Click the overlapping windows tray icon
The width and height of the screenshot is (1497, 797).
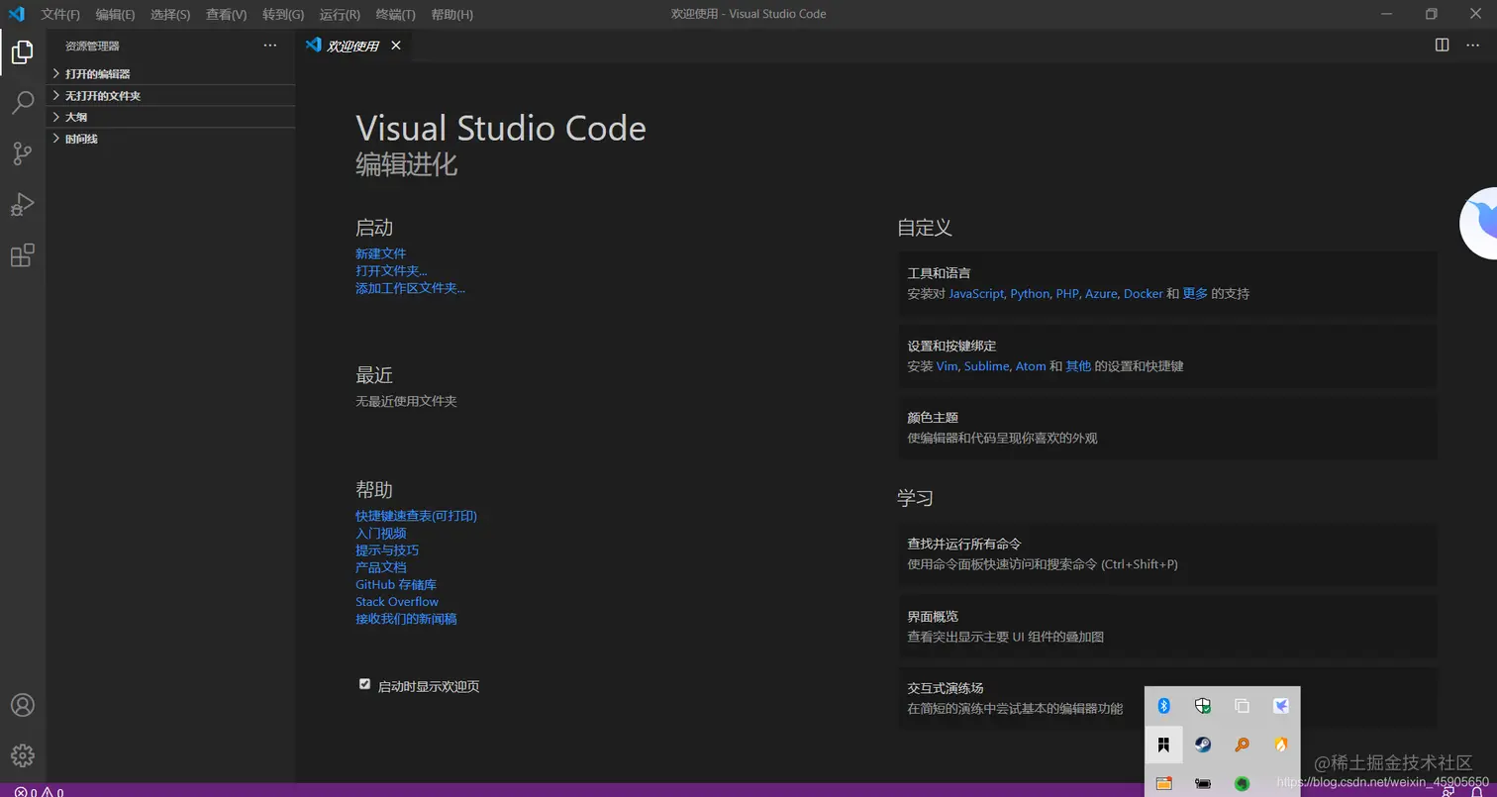pyautogui.click(x=1242, y=706)
